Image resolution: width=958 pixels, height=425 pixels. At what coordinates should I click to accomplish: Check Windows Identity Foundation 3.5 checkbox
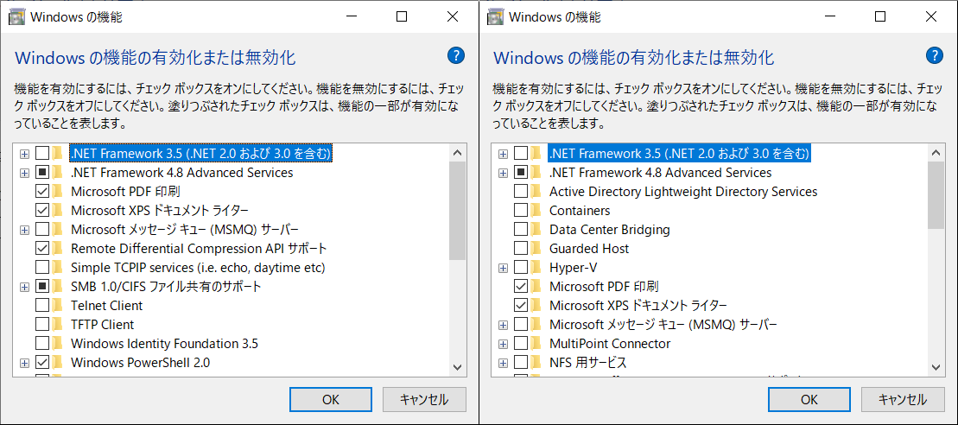42,343
